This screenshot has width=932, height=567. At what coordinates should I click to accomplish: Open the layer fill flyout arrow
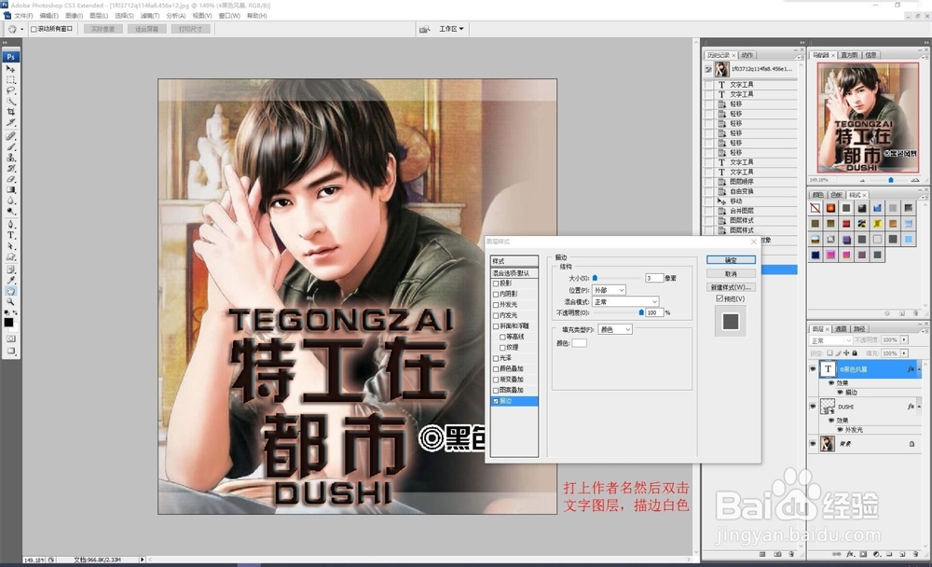click(904, 353)
